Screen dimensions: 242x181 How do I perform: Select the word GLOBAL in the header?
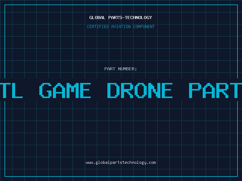(x=97, y=17)
